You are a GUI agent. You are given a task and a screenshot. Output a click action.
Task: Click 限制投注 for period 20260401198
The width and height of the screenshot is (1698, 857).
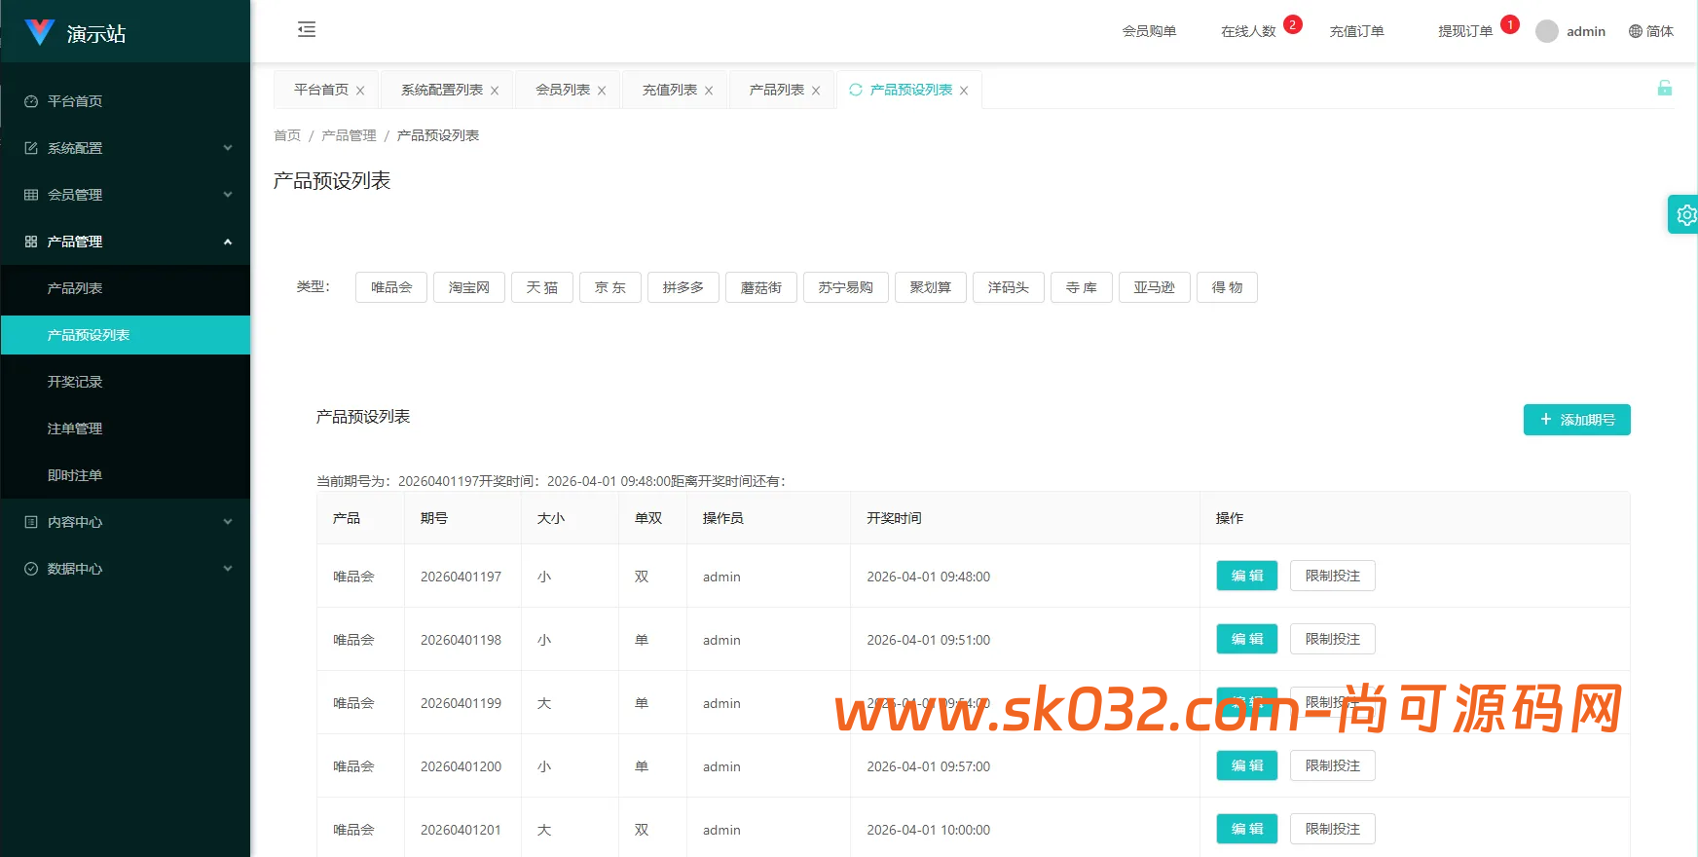tap(1333, 639)
